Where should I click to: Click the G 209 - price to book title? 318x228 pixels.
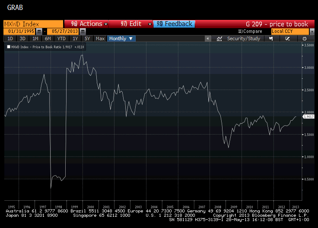277,24
